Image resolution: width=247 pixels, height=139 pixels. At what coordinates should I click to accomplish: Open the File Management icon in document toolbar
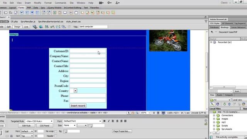tap(47, 27)
